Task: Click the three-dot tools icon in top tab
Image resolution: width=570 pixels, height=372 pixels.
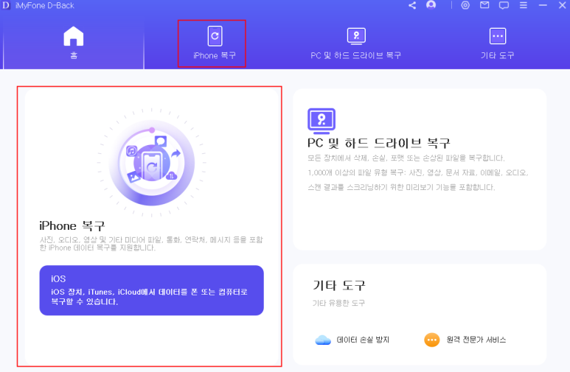Action: point(498,36)
